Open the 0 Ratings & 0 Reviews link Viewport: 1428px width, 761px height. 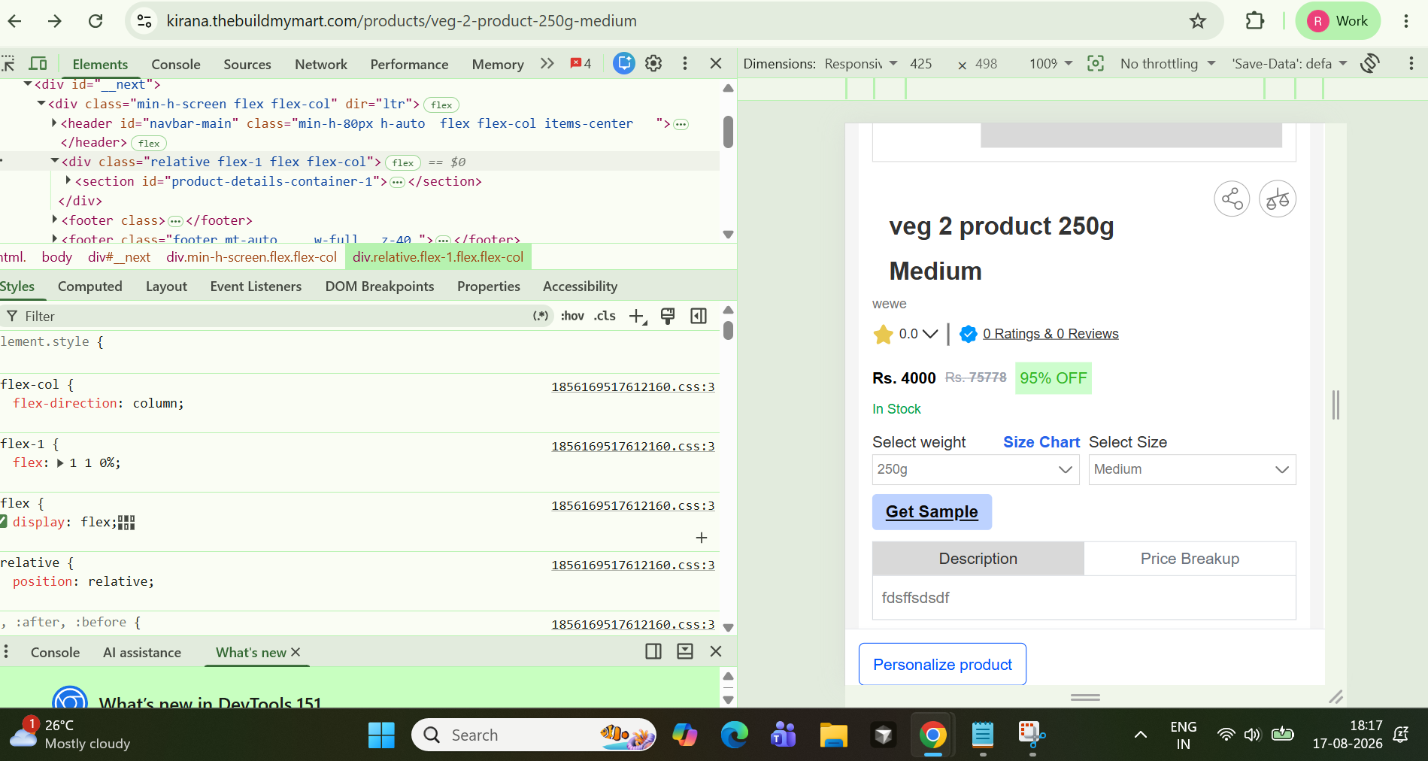click(x=1051, y=334)
